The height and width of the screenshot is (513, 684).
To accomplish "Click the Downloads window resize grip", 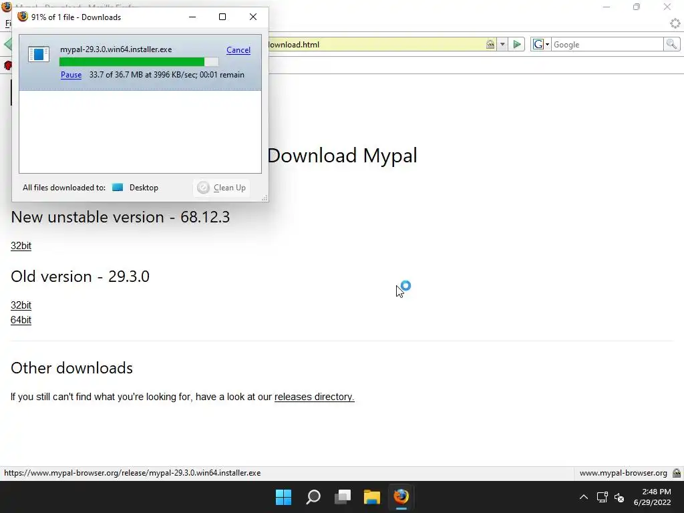I will tap(265, 198).
